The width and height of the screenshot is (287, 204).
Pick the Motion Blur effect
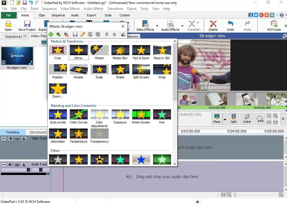pos(120,52)
